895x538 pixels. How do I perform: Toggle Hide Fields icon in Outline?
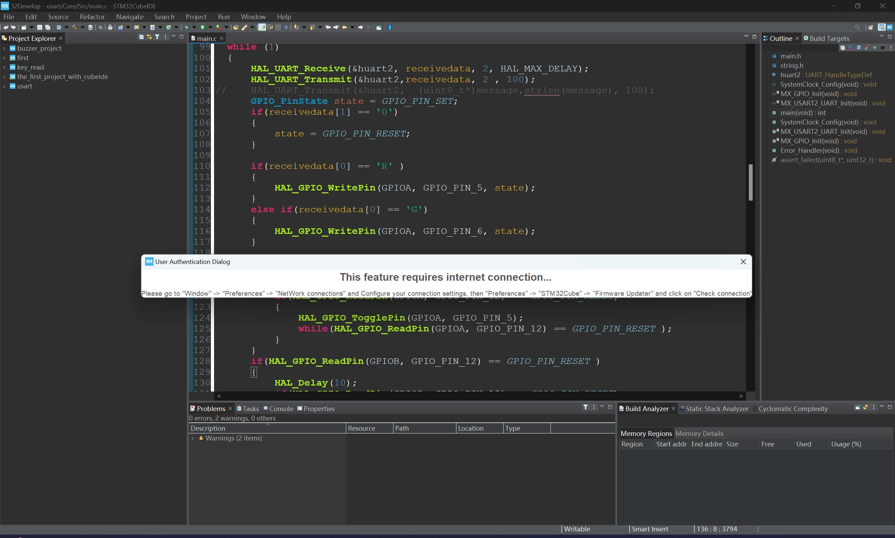(x=859, y=48)
